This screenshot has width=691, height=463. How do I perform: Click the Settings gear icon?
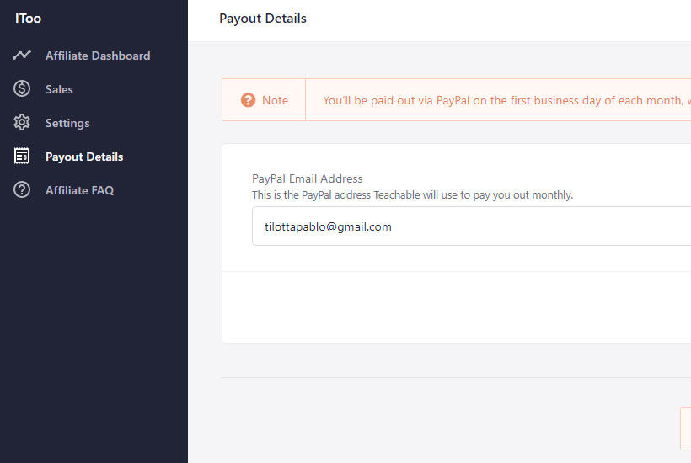click(22, 122)
